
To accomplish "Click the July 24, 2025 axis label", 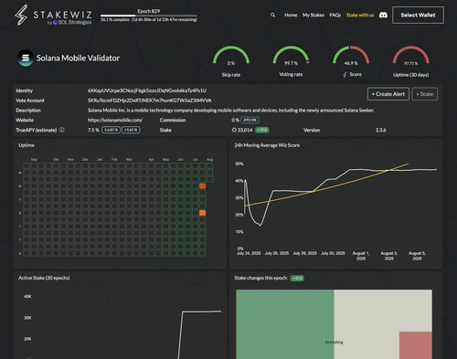I will pyautogui.click(x=249, y=253).
